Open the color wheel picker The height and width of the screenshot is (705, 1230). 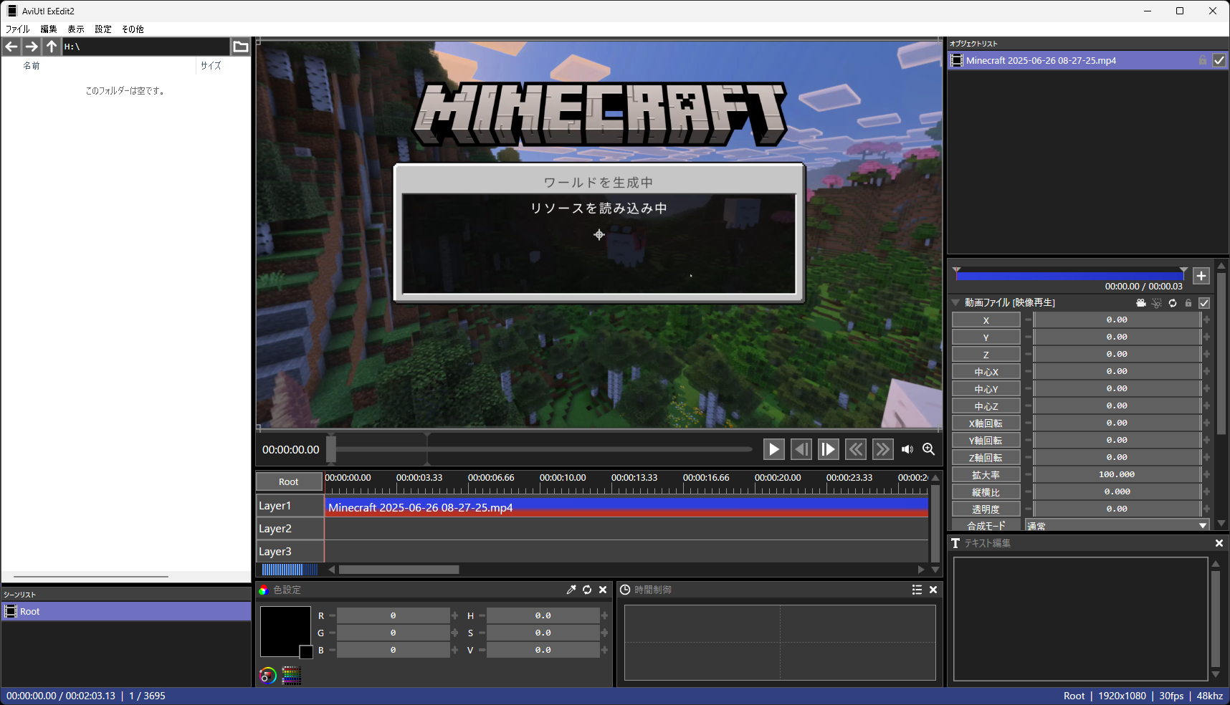pos(267,676)
